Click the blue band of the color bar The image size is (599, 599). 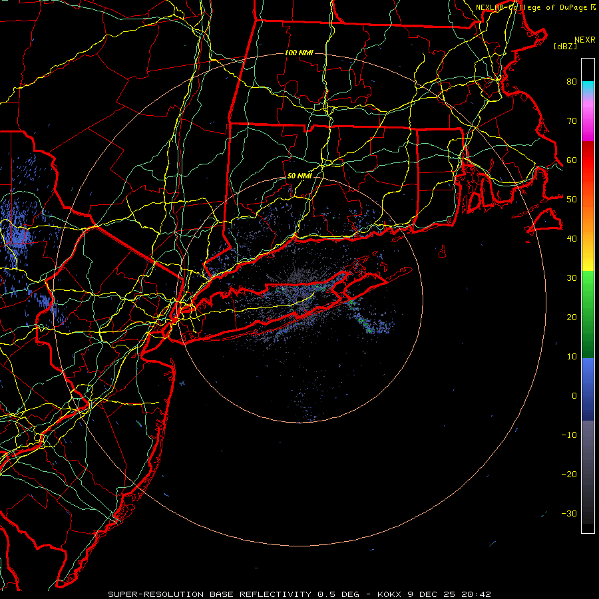tap(588, 389)
